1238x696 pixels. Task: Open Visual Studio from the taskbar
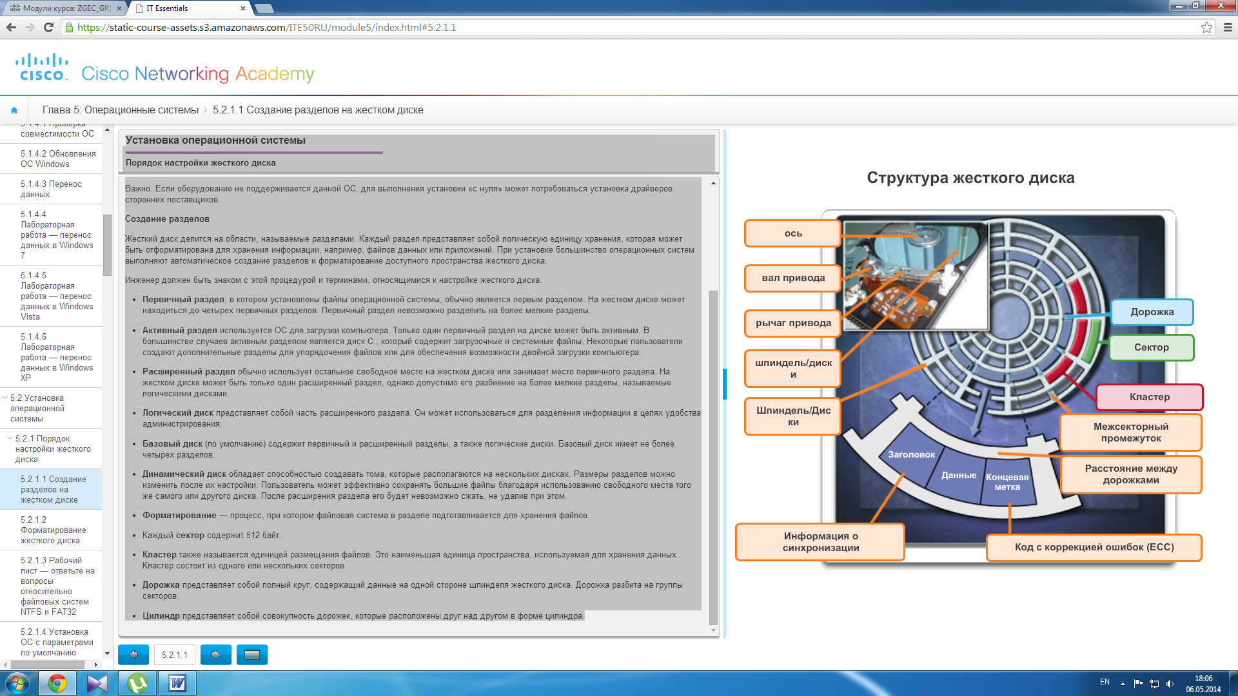point(97,683)
